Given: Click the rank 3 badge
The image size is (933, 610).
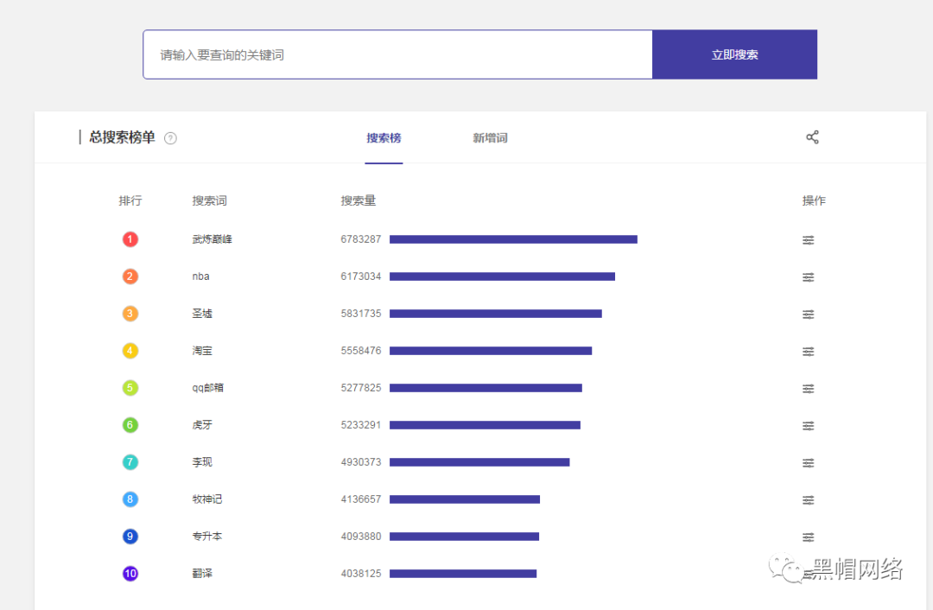Looking at the screenshot, I should pos(130,314).
